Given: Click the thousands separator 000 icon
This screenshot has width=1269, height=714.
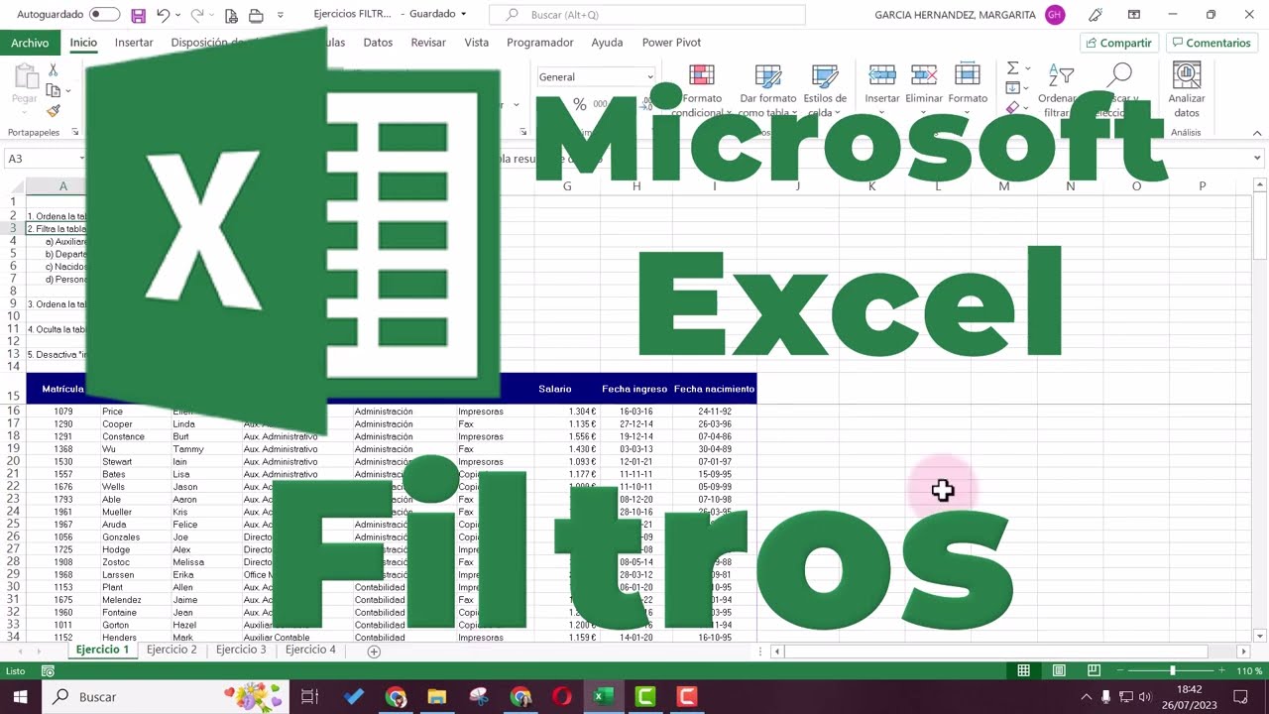Looking at the screenshot, I should tap(600, 104).
